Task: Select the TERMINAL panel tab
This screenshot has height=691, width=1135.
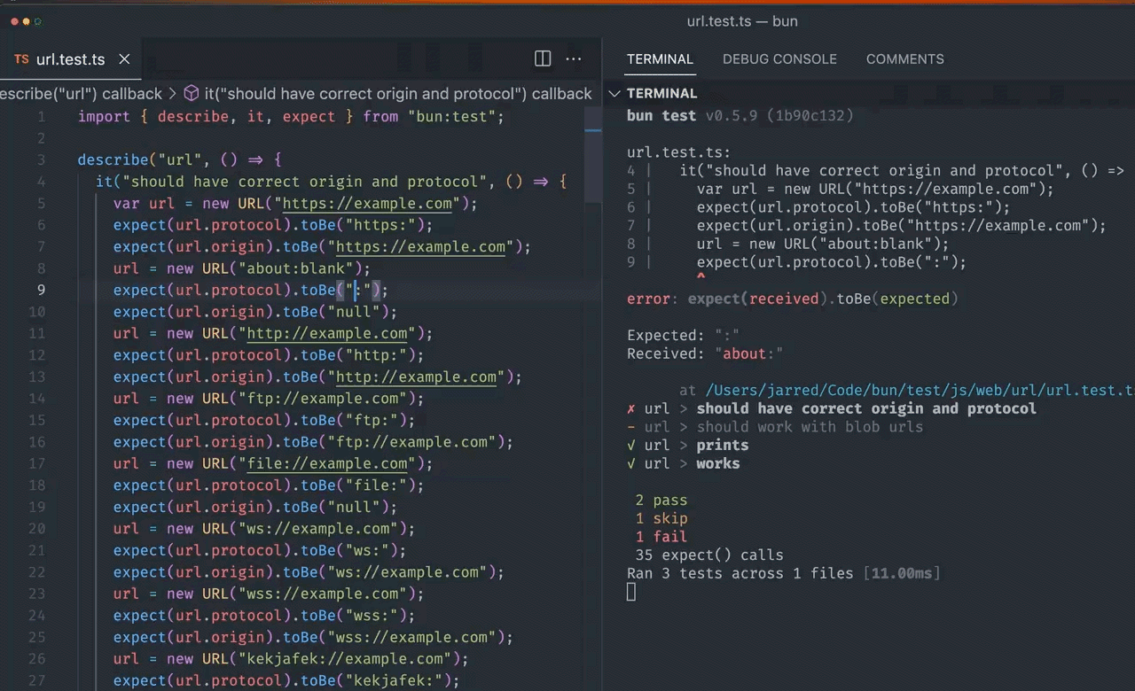Action: (x=660, y=59)
